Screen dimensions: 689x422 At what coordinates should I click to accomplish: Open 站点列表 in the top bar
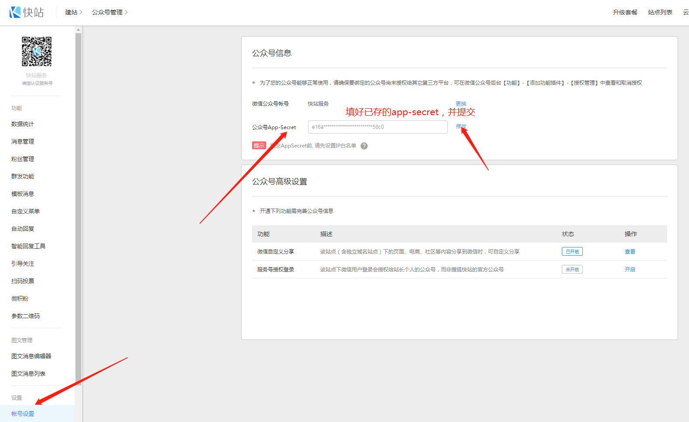tap(660, 12)
